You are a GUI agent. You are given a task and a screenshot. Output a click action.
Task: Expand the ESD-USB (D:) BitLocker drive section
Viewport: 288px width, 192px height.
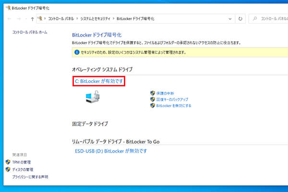pyautogui.click(x=111, y=151)
